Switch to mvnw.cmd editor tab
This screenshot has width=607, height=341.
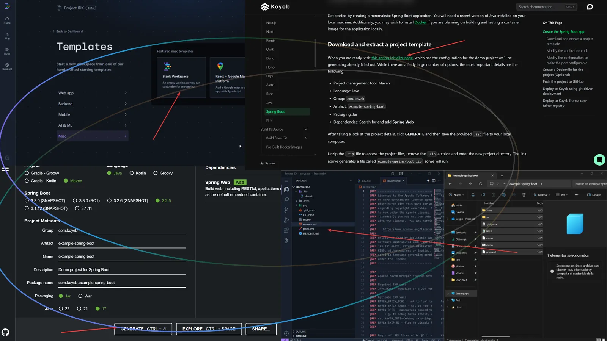coord(394,181)
